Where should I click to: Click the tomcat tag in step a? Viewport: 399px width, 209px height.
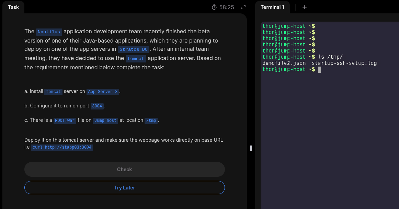[53, 92]
